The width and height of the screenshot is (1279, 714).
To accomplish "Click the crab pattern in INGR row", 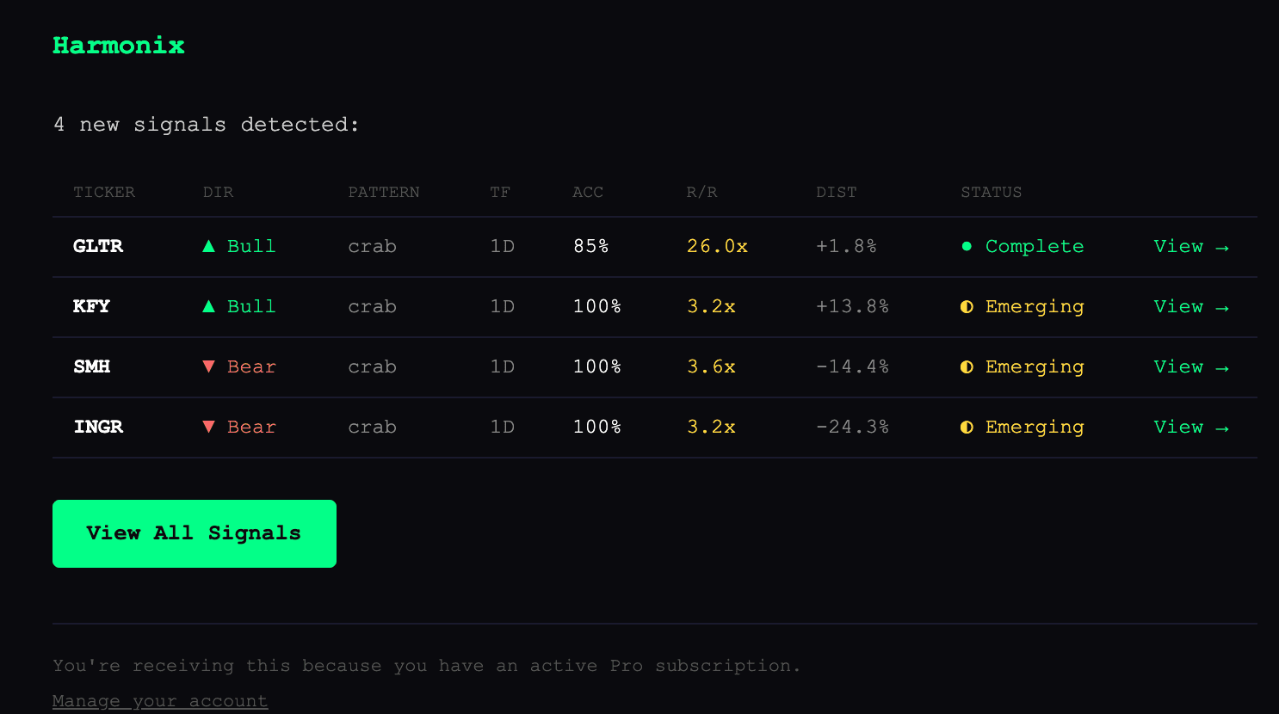I will click(372, 427).
